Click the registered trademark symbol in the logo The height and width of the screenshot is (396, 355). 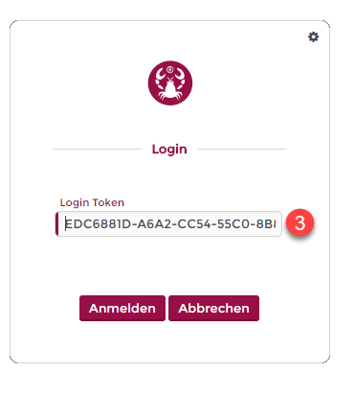(x=170, y=69)
